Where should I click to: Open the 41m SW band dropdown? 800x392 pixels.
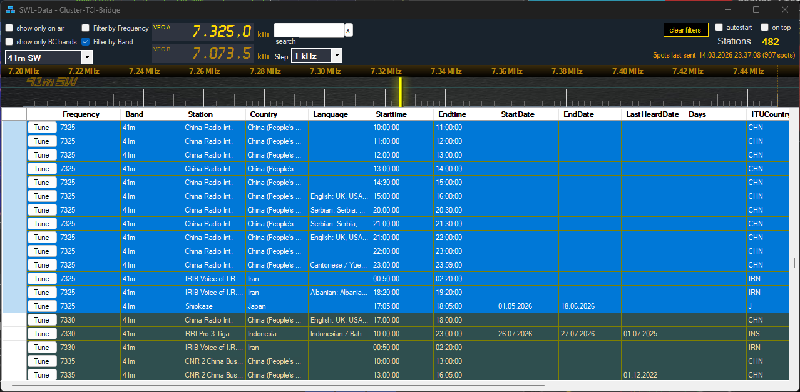pyautogui.click(x=87, y=58)
